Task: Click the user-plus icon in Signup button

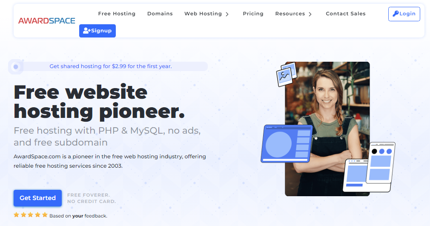Action: point(86,31)
